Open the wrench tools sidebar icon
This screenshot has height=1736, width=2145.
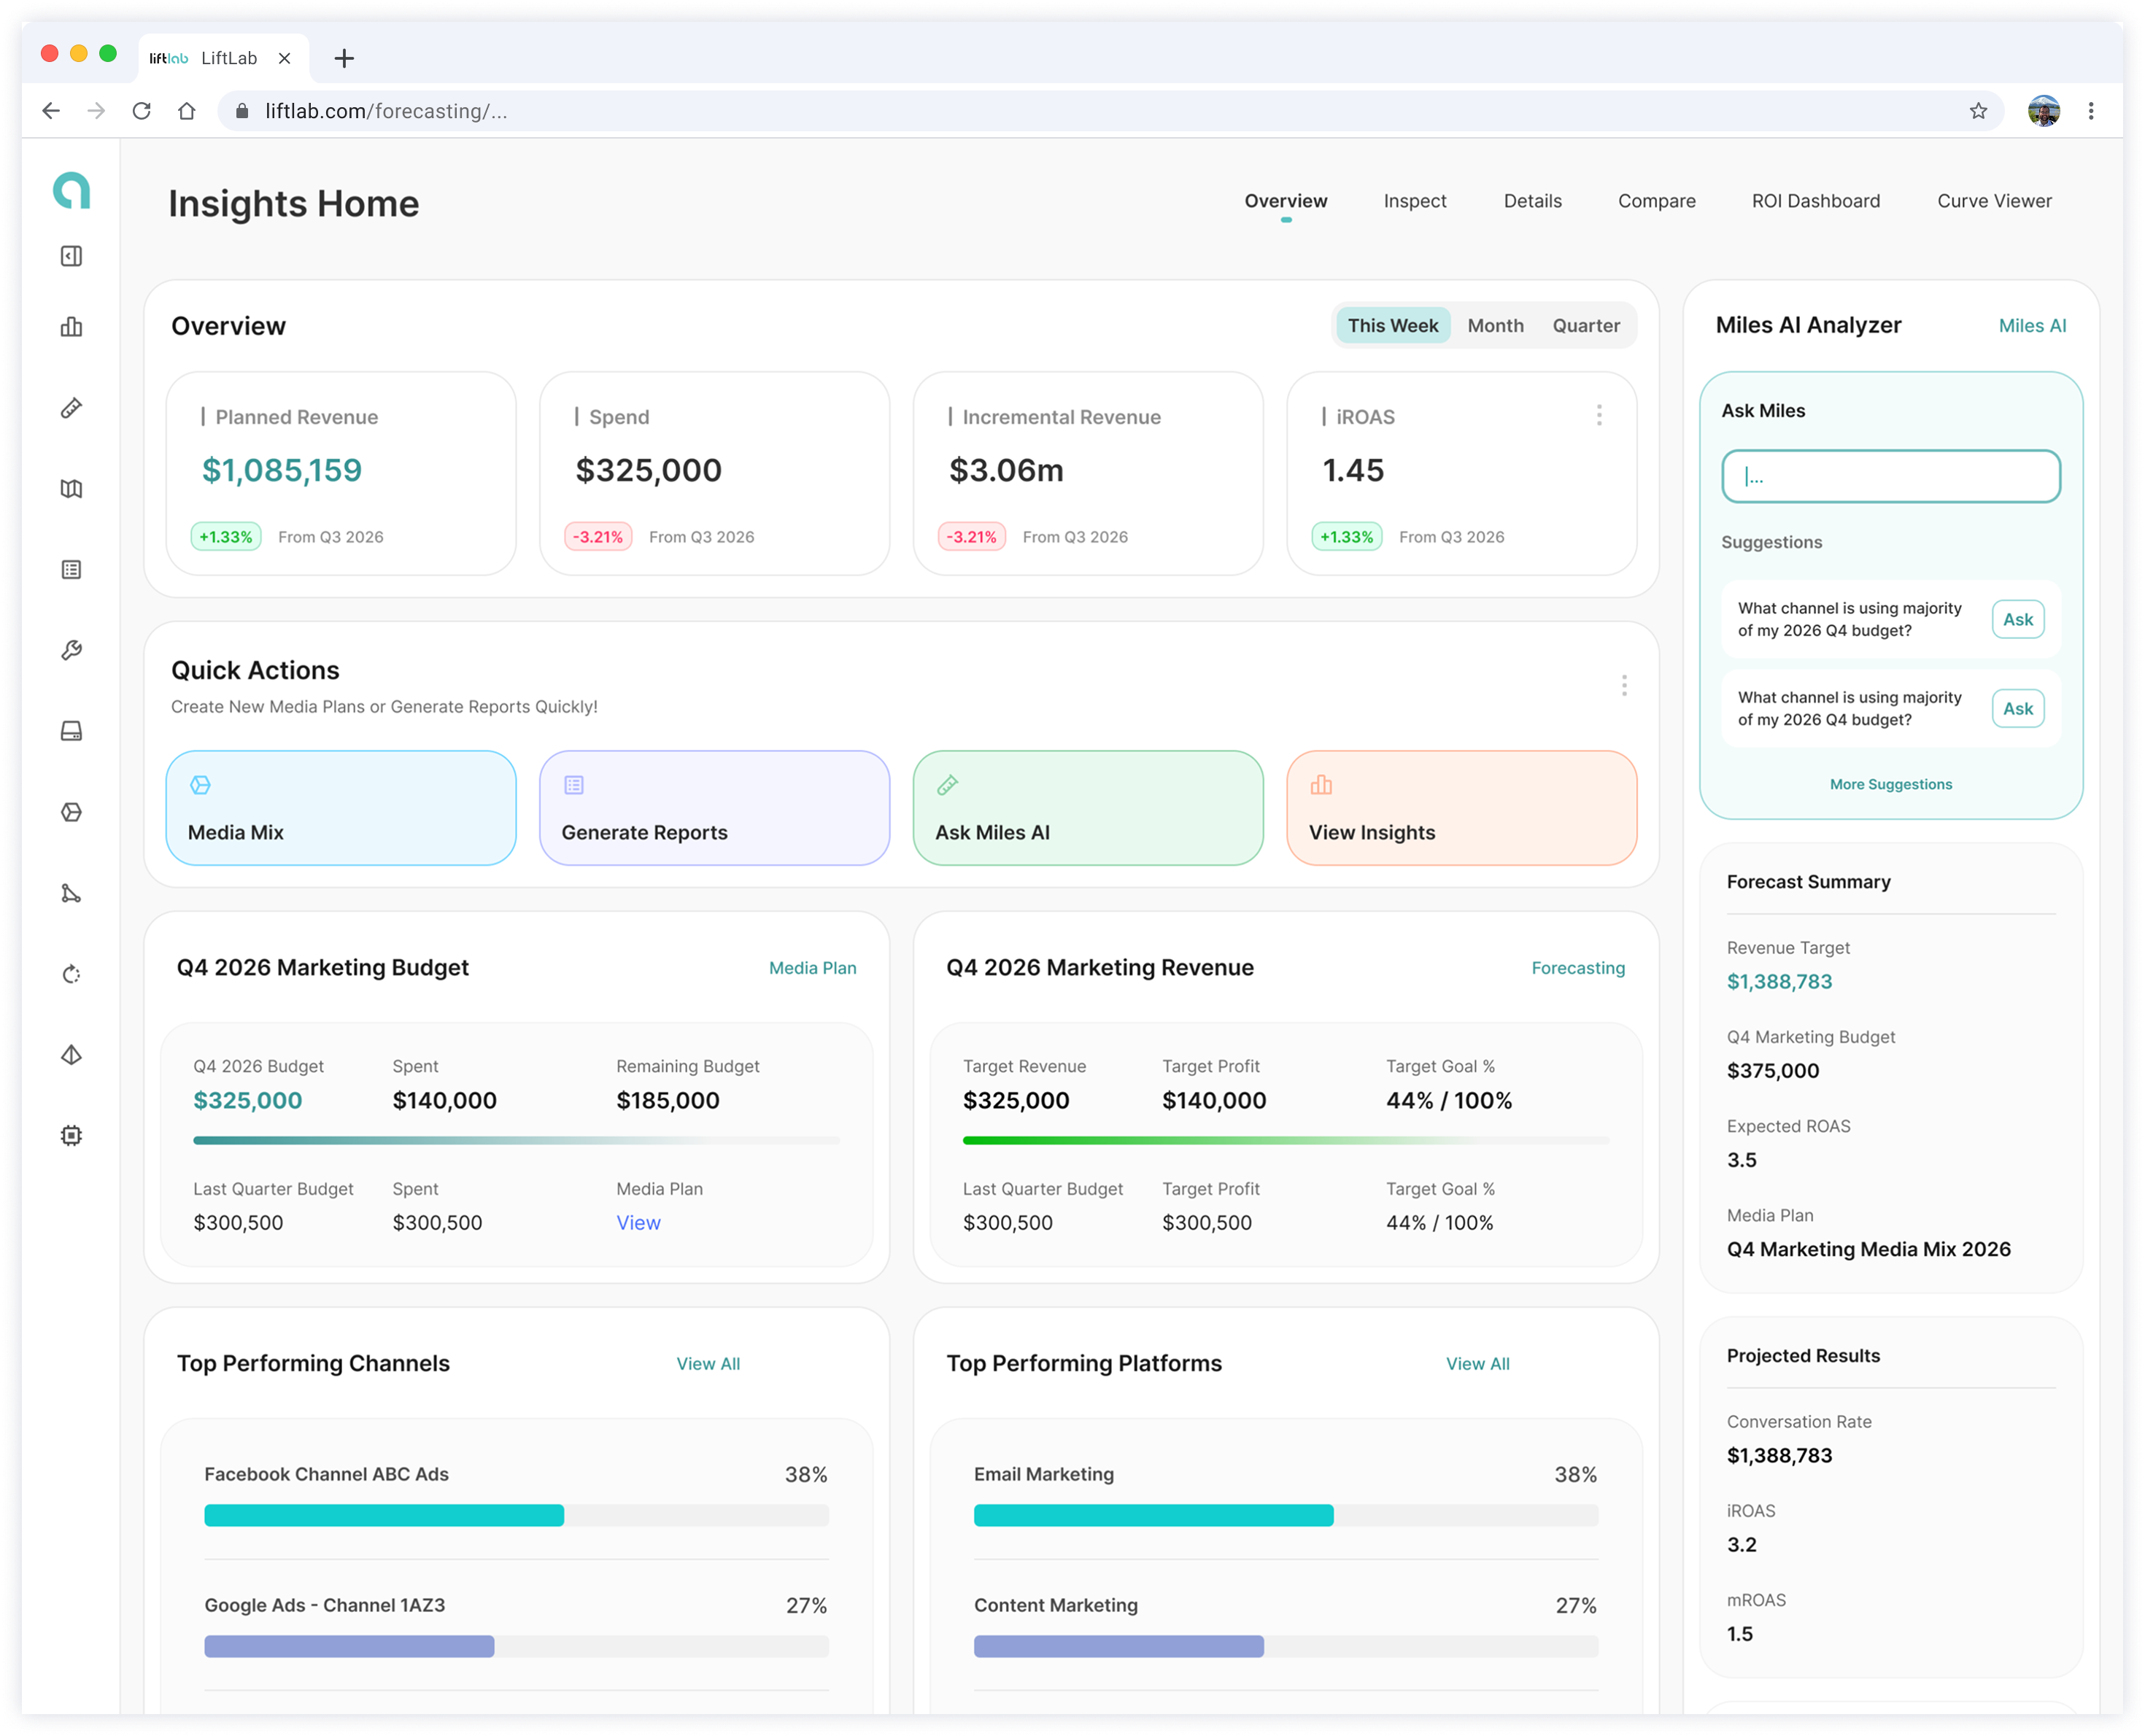pyautogui.click(x=71, y=650)
